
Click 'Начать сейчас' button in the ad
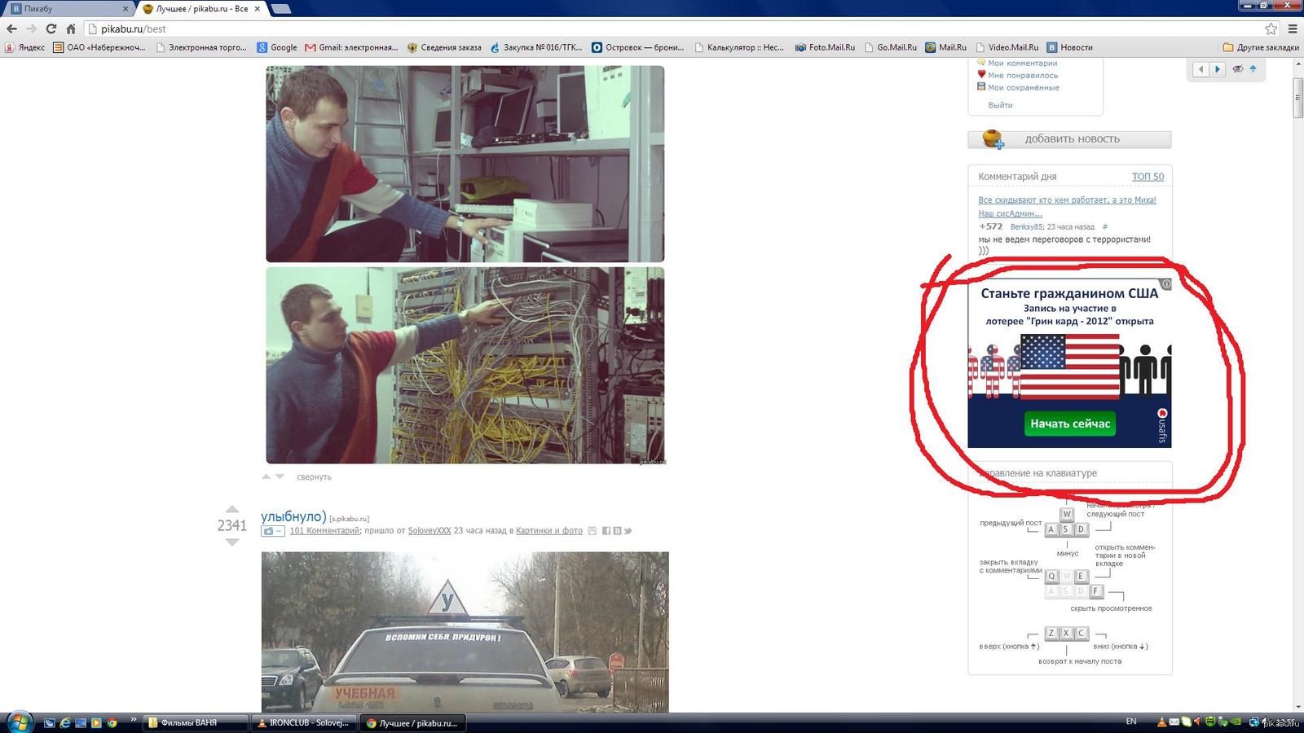point(1070,424)
